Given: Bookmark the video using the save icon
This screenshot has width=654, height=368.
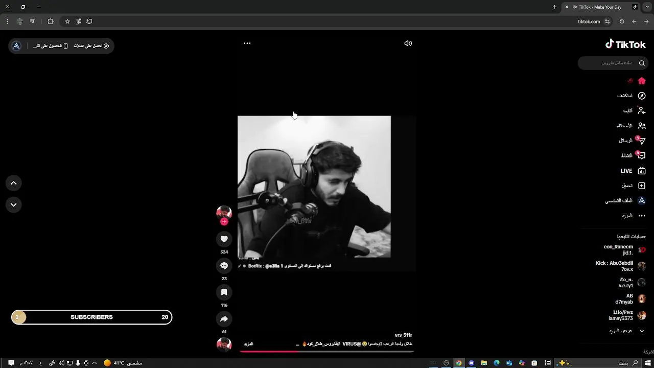Looking at the screenshot, I should click(x=224, y=292).
